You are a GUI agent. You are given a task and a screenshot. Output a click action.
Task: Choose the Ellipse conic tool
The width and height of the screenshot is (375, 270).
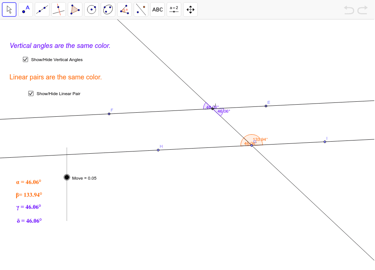tap(108, 10)
